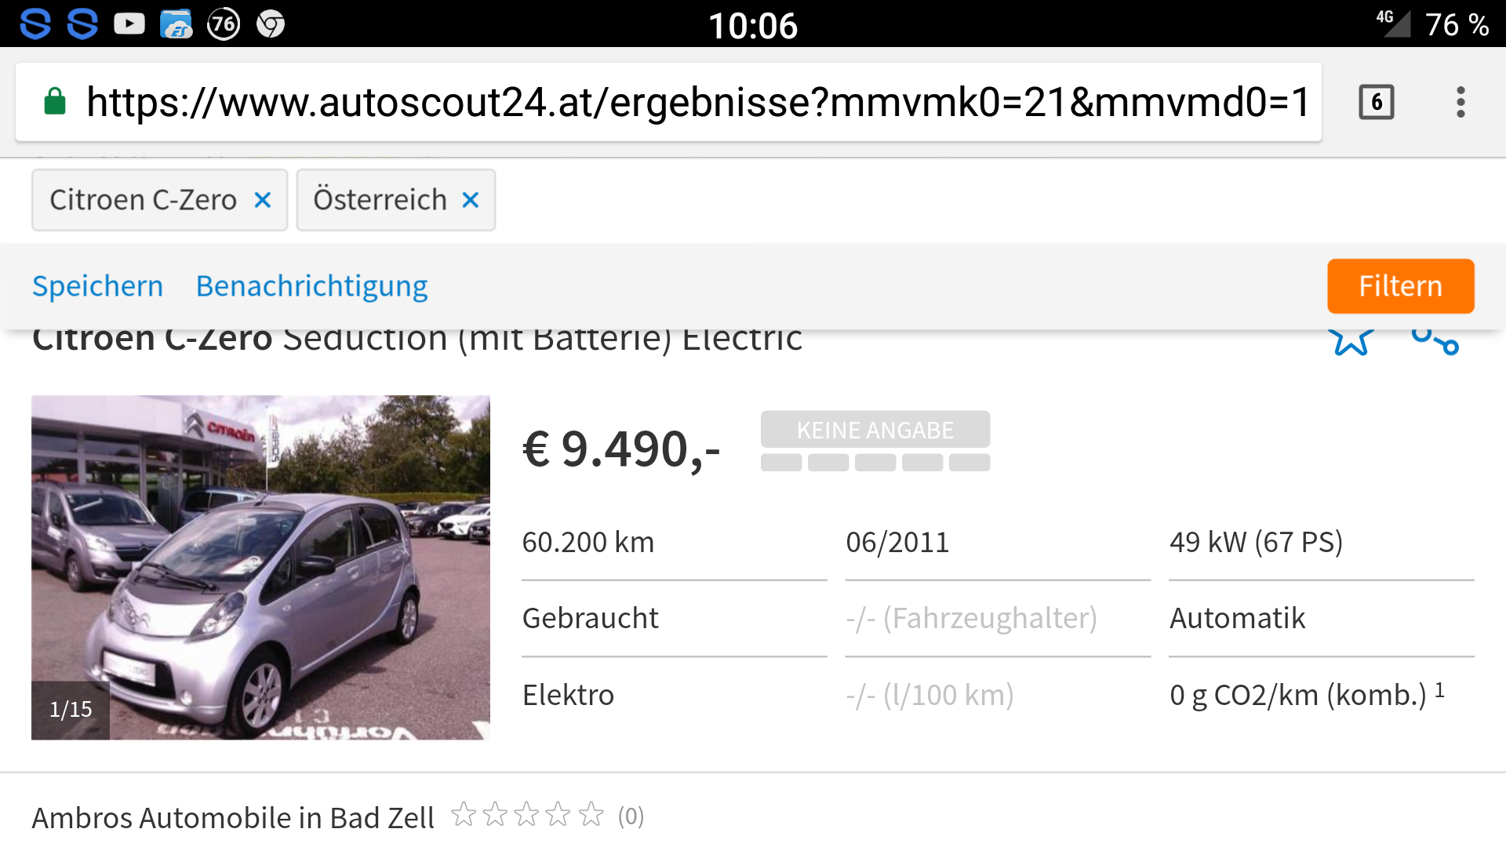Remove the Citroen C-Zero filter chip

(263, 201)
